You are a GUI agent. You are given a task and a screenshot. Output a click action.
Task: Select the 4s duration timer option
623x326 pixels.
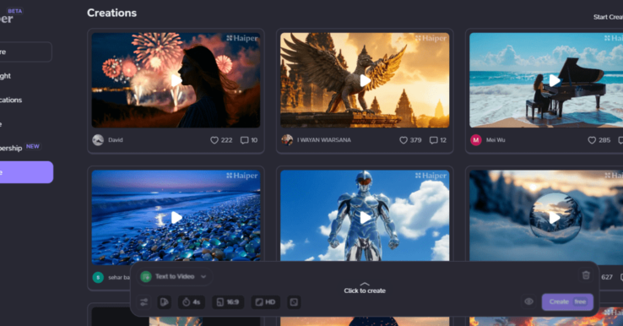[191, 302]
